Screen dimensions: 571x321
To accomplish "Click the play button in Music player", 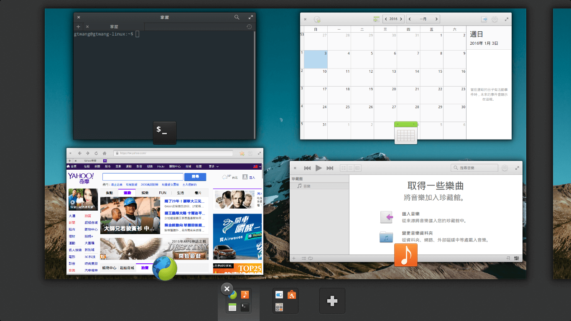I will pos(319,168).
